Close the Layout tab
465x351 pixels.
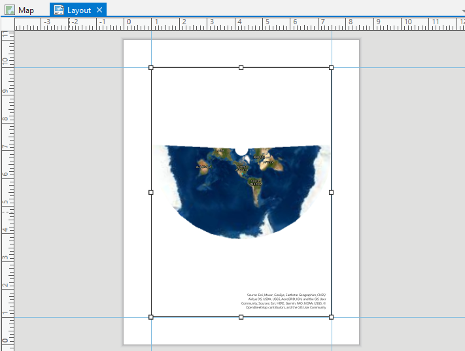pos(99,10)
